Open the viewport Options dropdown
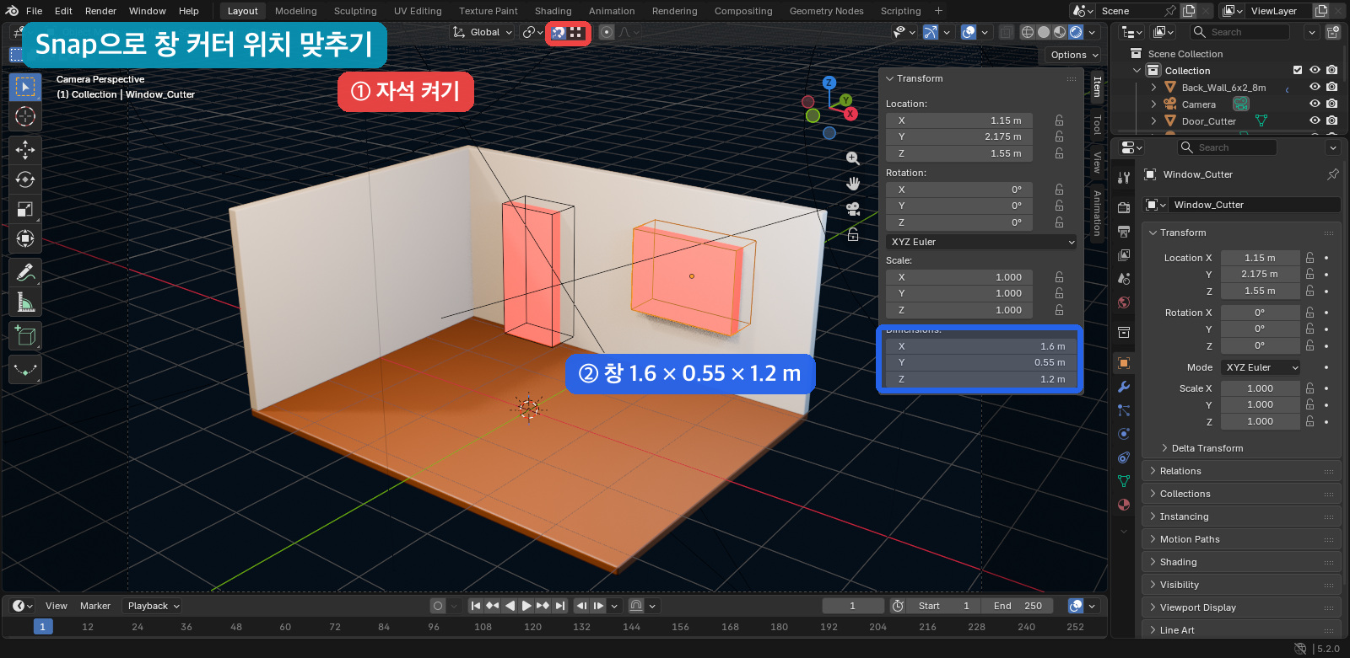This screenshot has height=658, width=1350. click(x=1074, y=55)
